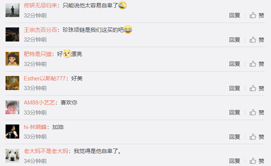271x166 pixels.
Task: Open the 佟妍无忌归来 user profile link
Action: tap(40, 5)
